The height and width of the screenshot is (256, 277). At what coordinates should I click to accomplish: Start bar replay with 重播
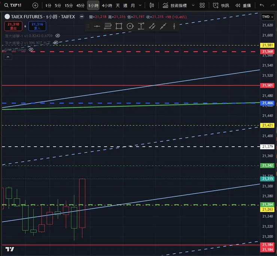pyautogui.click(x=243, y=6)
